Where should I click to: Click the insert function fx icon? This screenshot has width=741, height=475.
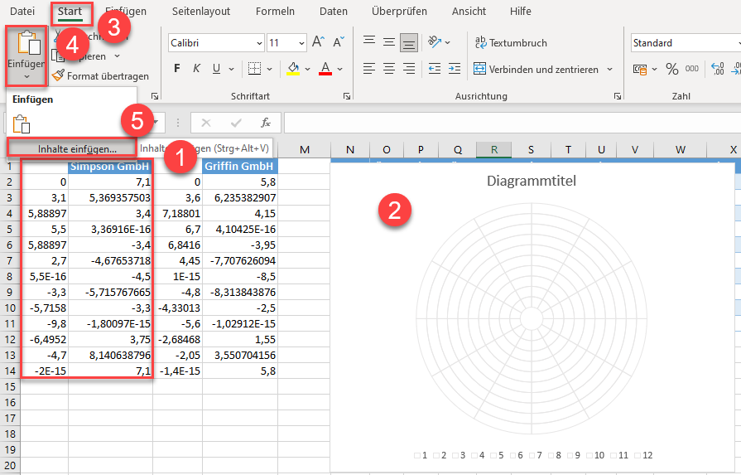coord(266,123)
